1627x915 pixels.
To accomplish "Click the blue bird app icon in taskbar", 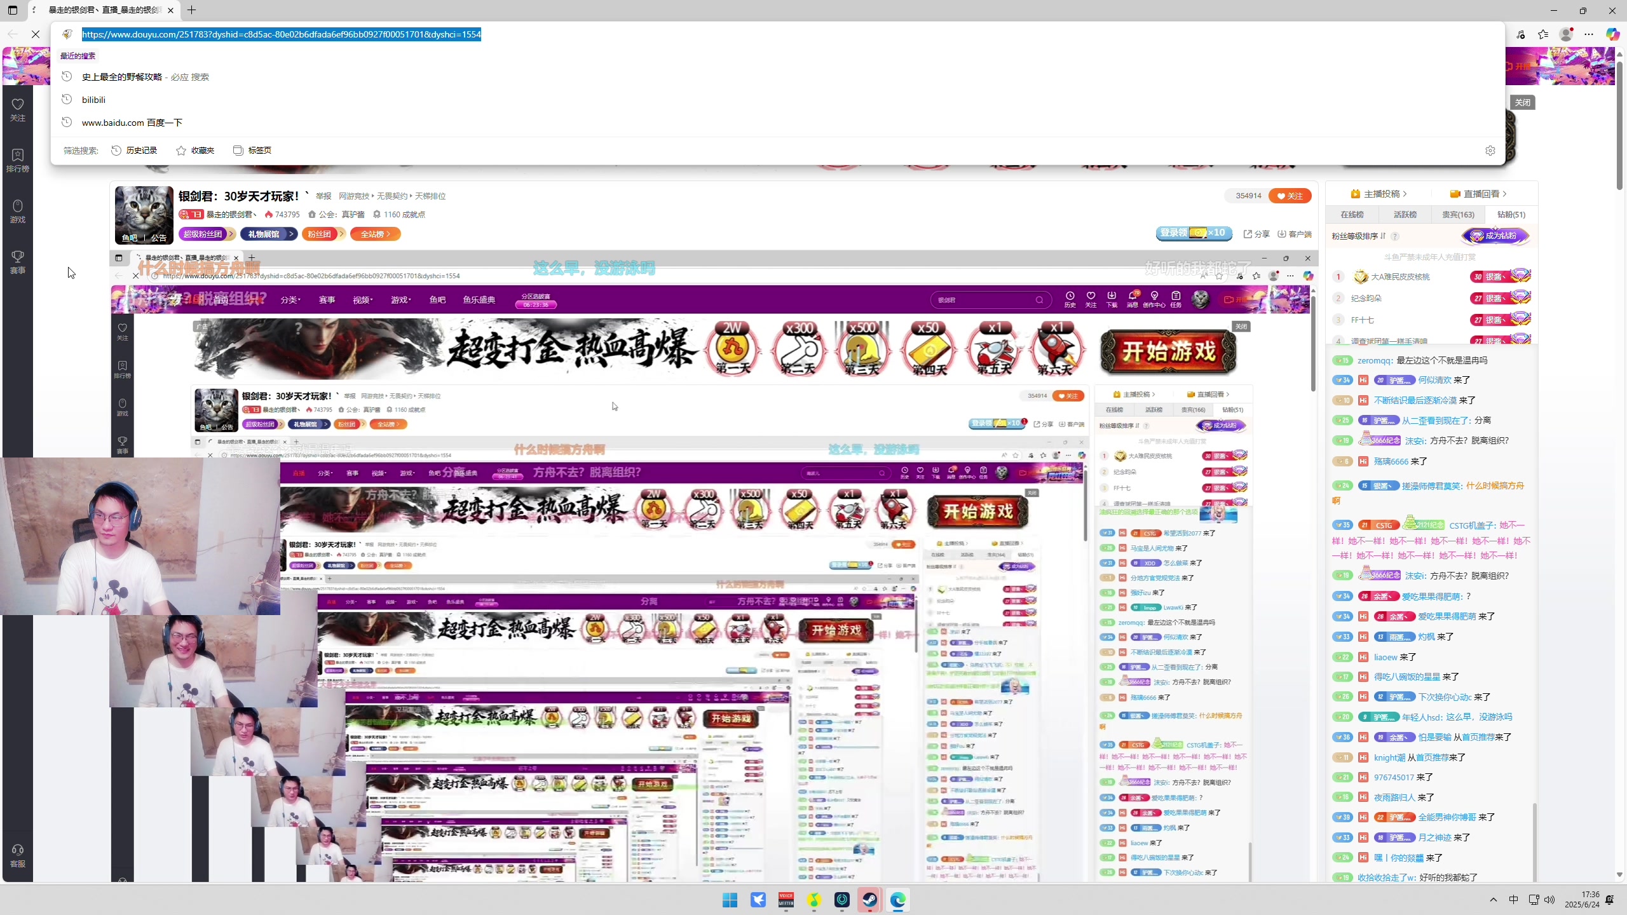I will pos(758,900).
